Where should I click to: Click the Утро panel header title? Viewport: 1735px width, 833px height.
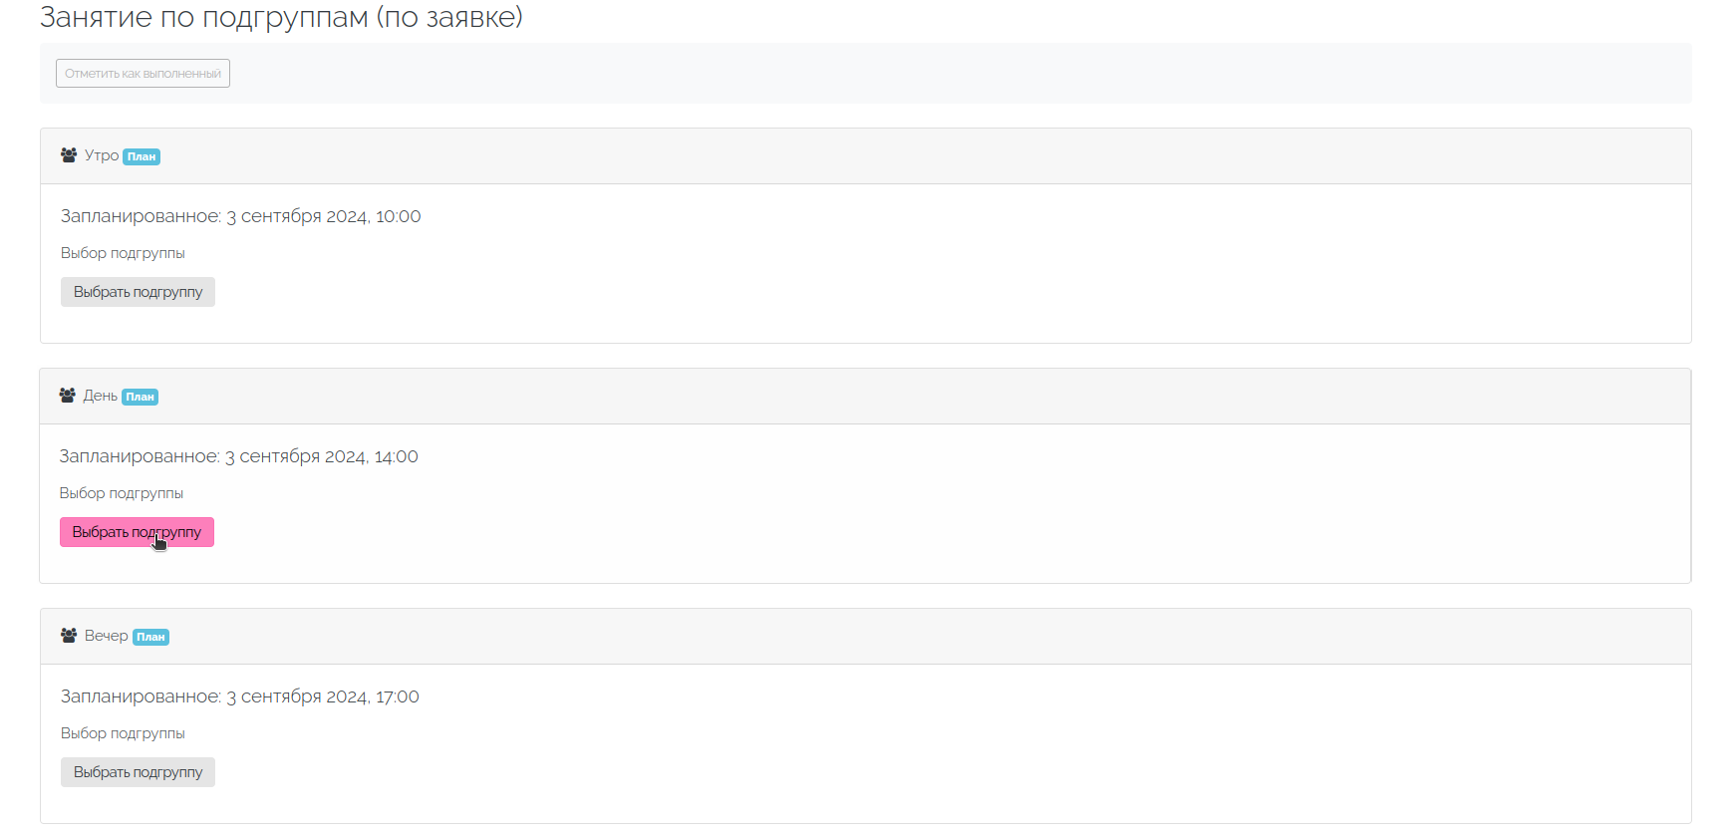coord(102,155)
